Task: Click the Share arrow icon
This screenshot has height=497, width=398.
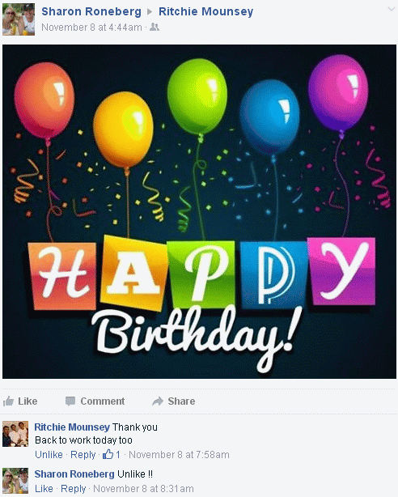Action: 158,401
